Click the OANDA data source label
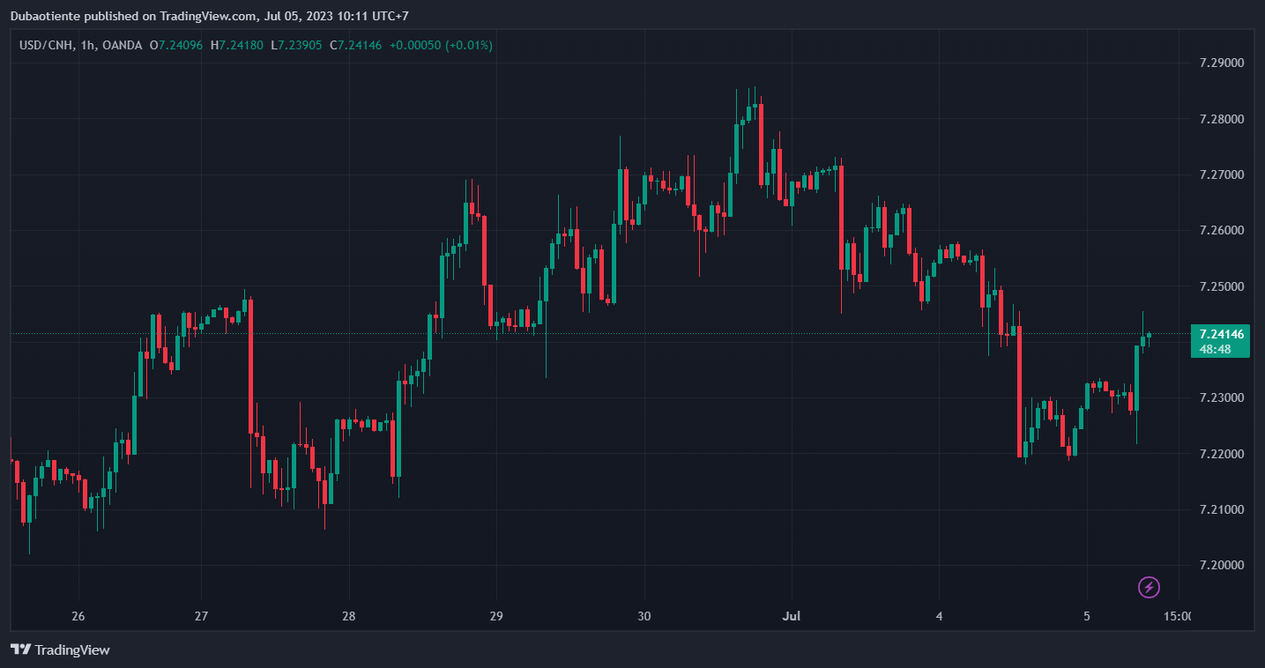The width and height of the screenshot is (1265, 668). (x=123, y=45)
